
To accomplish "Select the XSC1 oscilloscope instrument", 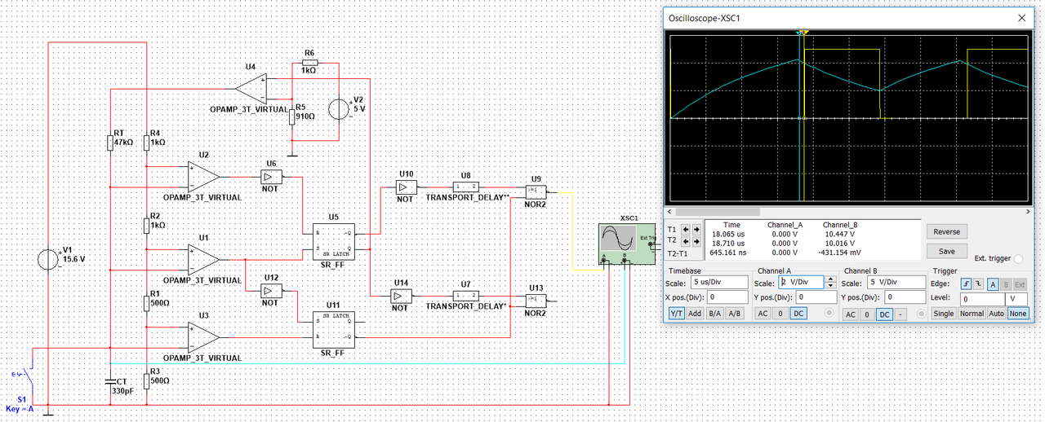I will 626,244.
